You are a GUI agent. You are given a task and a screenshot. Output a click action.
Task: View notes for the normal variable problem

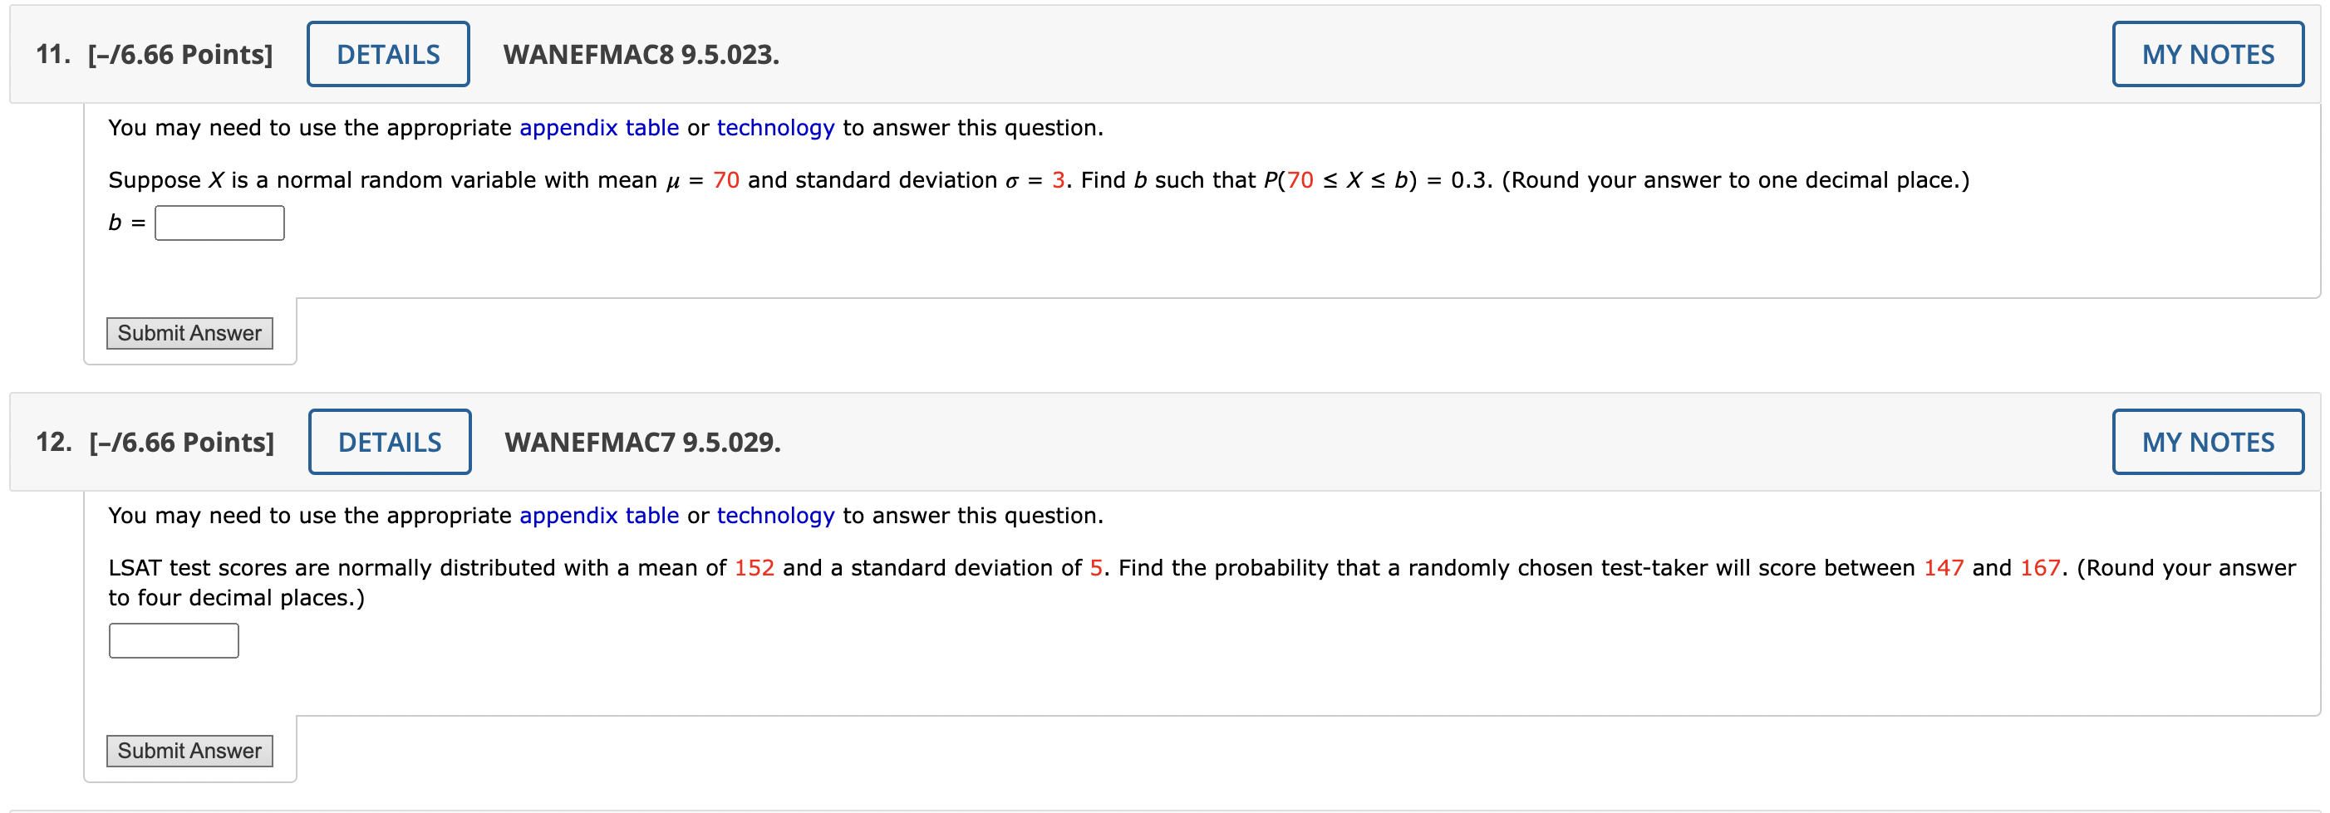tap(2207, 53)
